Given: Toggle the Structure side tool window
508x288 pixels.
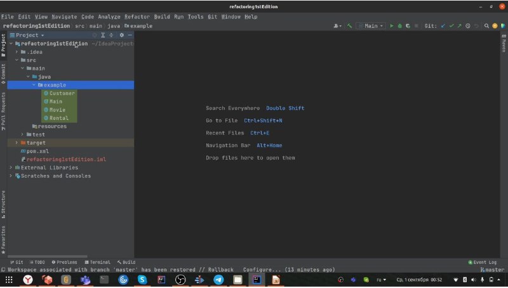Looking at the screenshot, I should pyautogui.click(x=3, y=204).
